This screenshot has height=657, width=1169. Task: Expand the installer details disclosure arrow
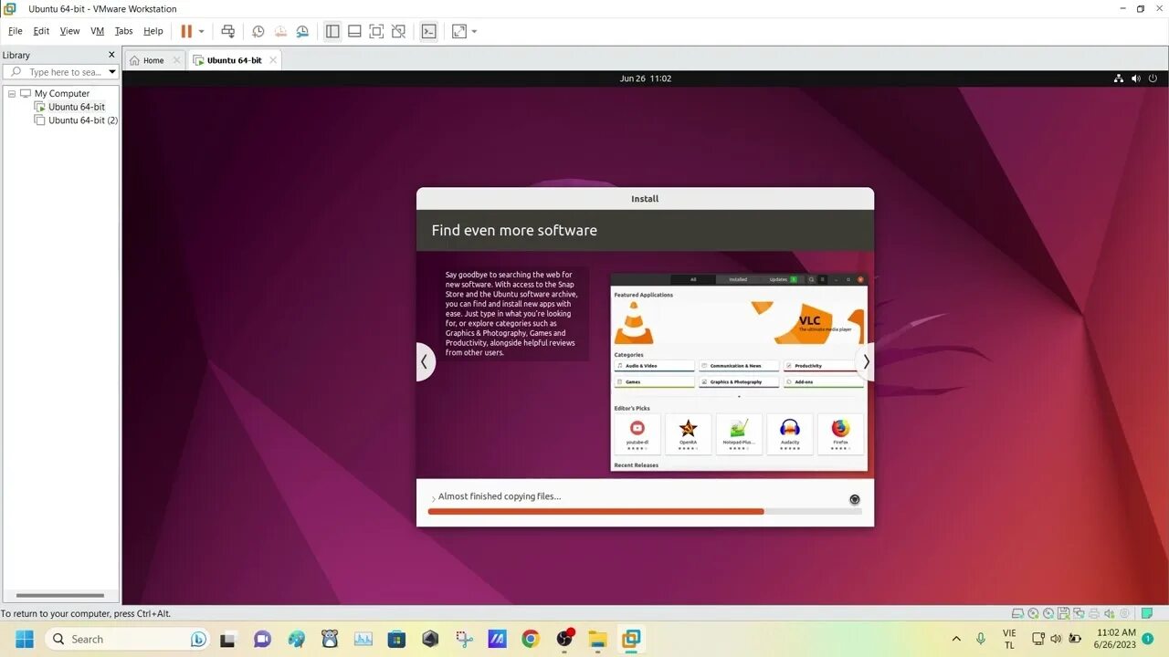click(433, 498)
